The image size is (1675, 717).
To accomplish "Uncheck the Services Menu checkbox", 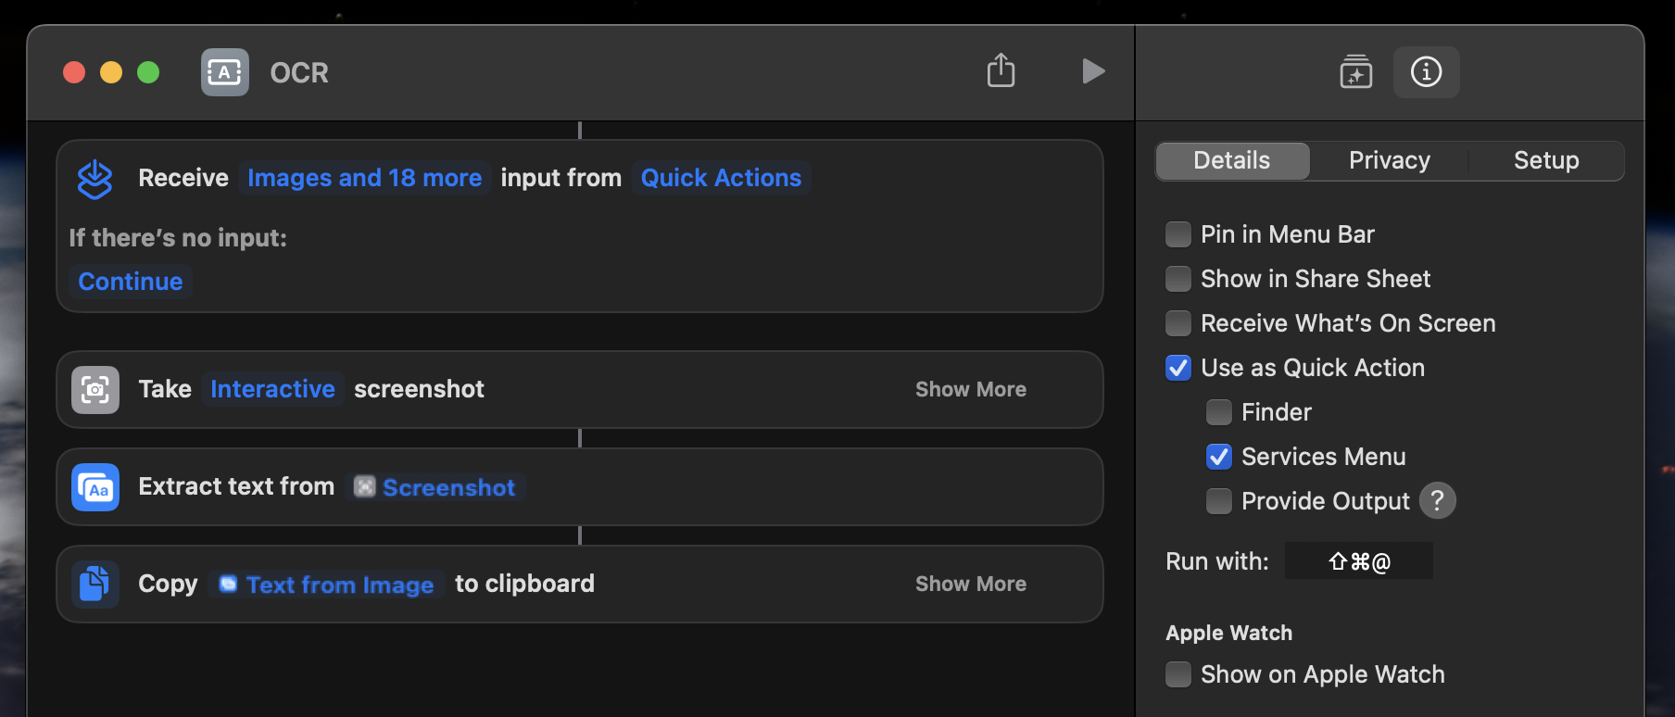I will [1219, 457].
